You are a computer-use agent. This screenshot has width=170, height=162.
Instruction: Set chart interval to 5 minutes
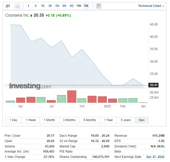(35, 6)
